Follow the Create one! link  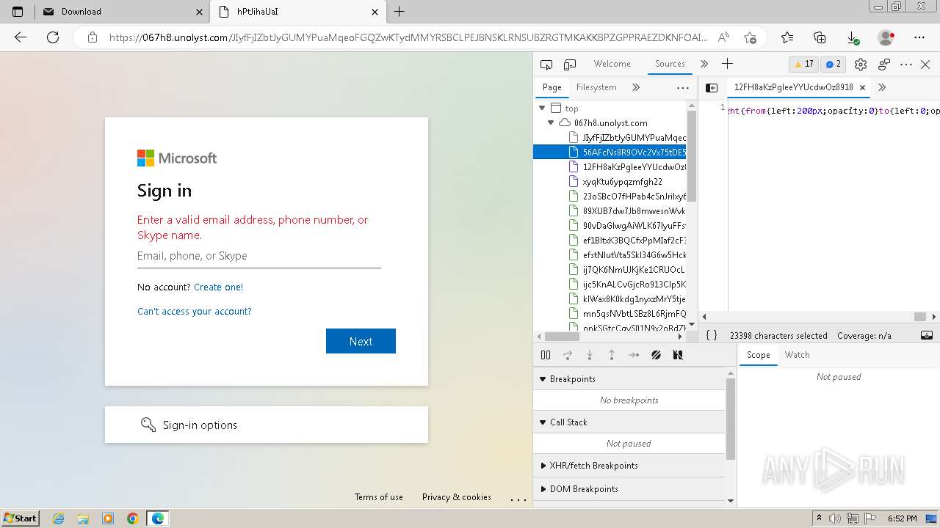coord(218,287)
